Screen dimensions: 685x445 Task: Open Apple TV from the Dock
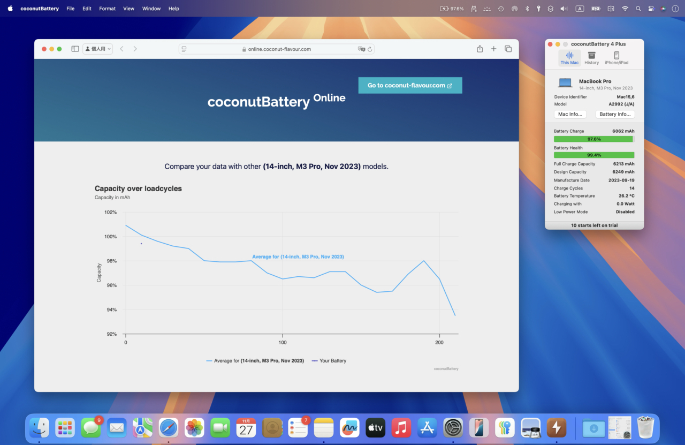(375, 427)
